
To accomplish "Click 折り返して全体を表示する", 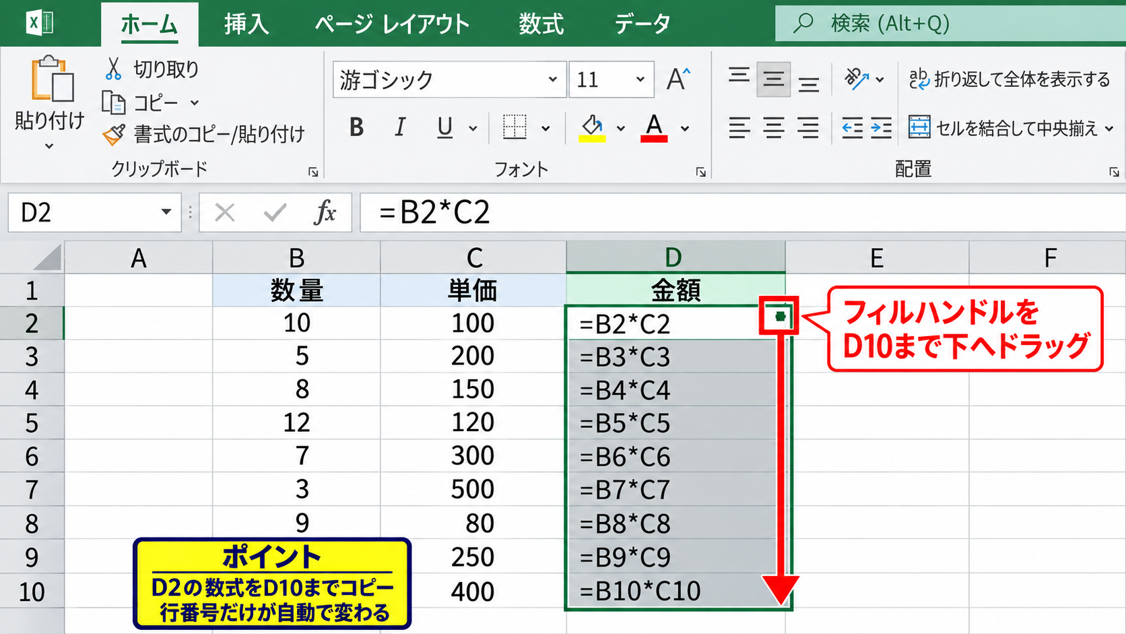I will pyautogui.click(x=1022, y=80).
